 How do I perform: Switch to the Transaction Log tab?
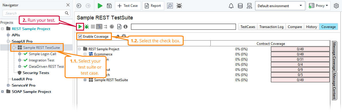pyautogui.click(x=271, y=27)
